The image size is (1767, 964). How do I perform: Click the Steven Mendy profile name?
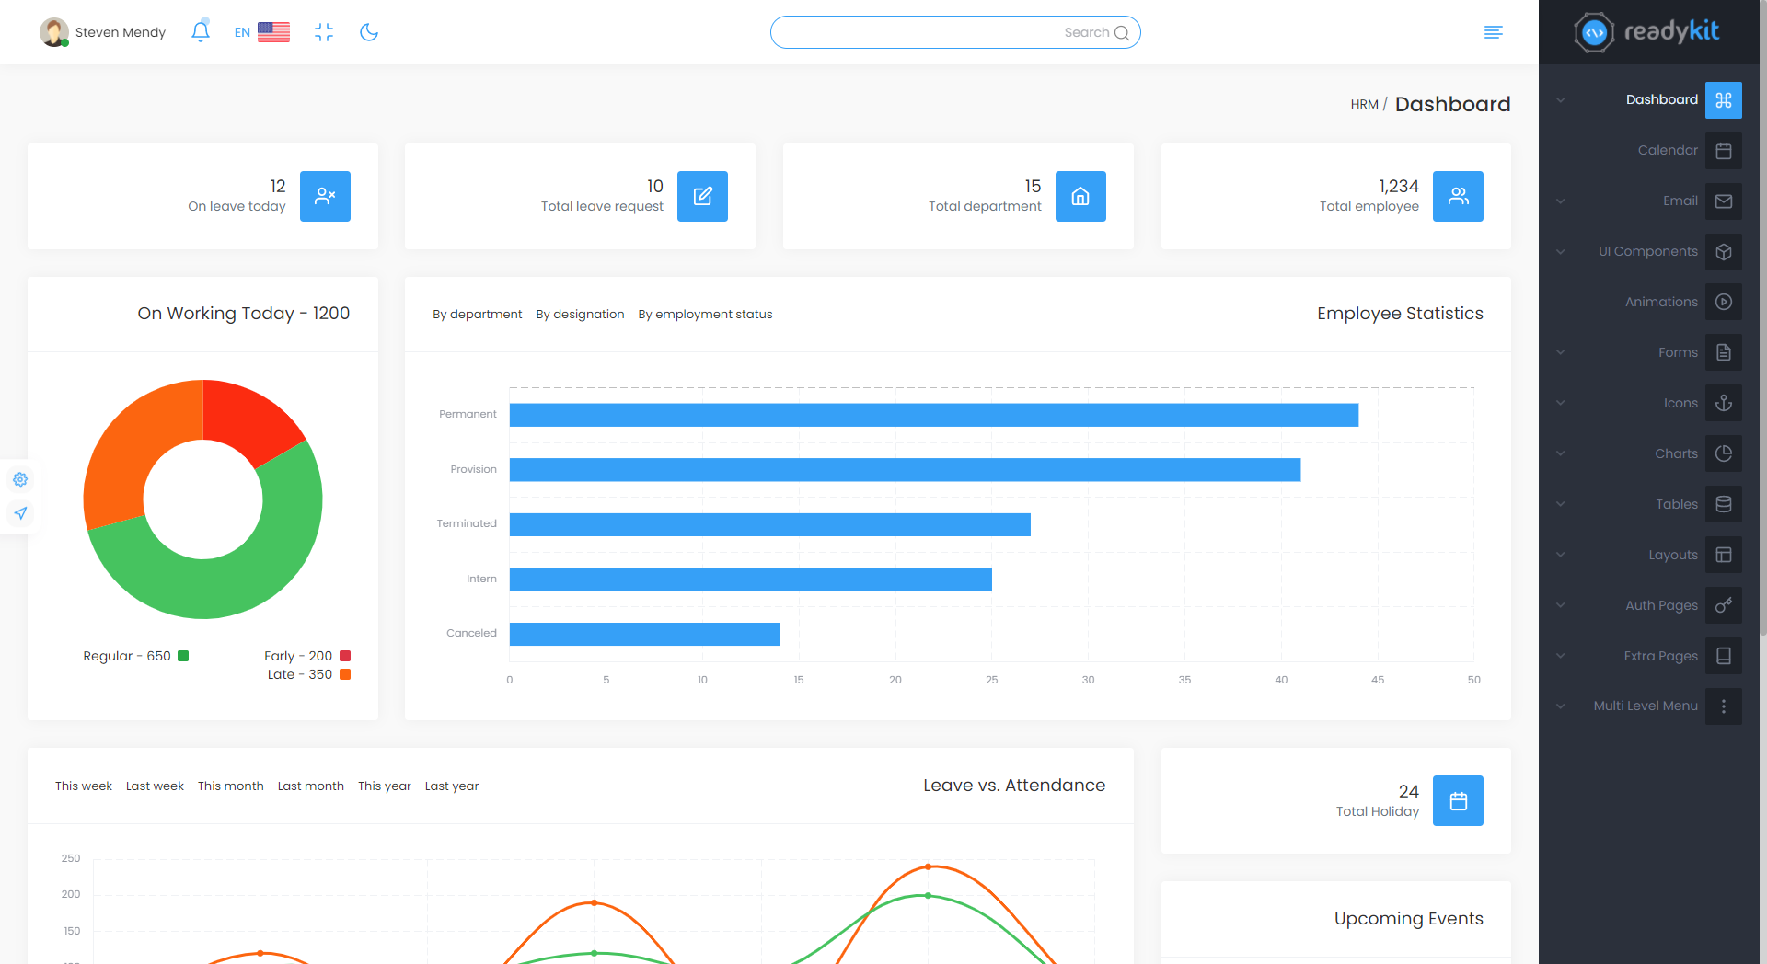[121, 32]
